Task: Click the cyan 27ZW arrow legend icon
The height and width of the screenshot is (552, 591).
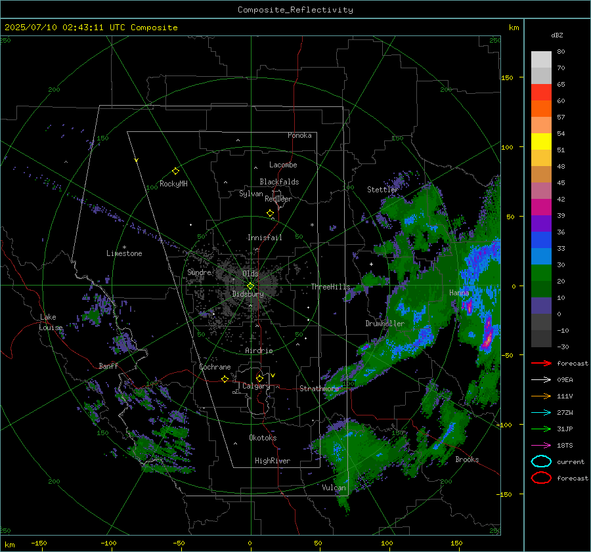Action: click(x=541, y=413)
